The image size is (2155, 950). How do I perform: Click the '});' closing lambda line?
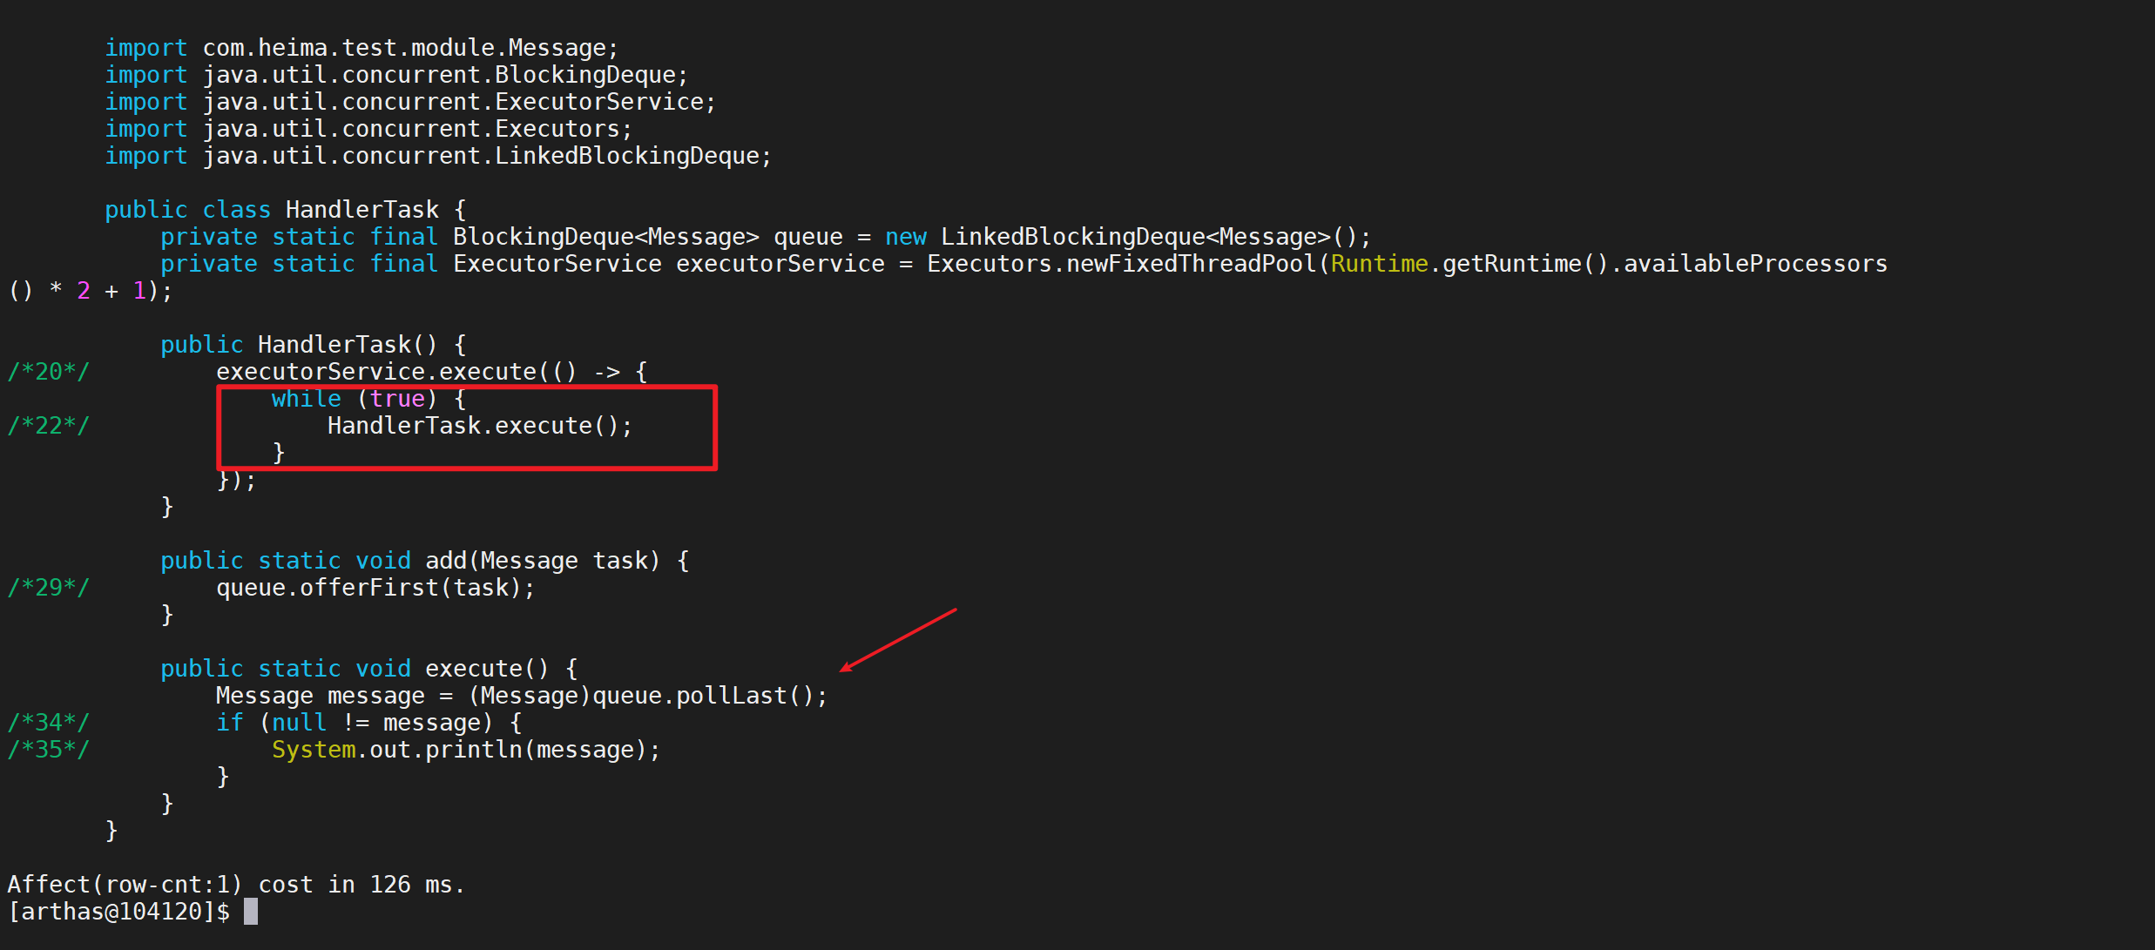(x=237, y=480)
